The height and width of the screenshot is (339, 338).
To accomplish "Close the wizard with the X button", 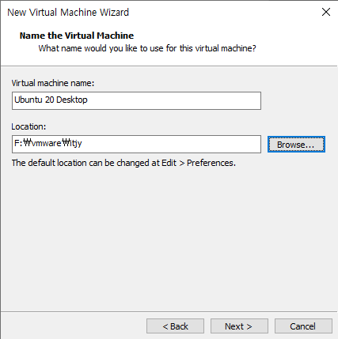I will pos(326,12).
